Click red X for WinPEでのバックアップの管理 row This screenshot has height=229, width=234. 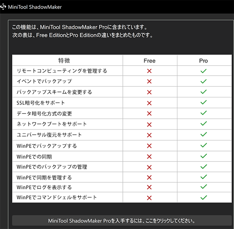point(149,167)
